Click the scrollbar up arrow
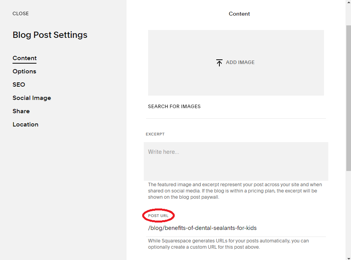Image resolution: width=351 pixels, height=260 pixels. click(x=349, y=2)
